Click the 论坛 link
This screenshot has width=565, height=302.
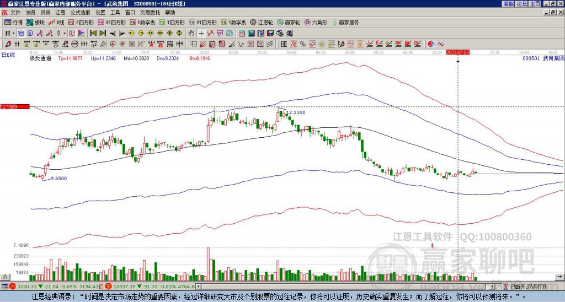click(522, 4)
